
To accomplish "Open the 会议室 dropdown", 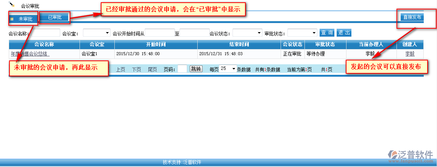I will [x=97, y=33].
